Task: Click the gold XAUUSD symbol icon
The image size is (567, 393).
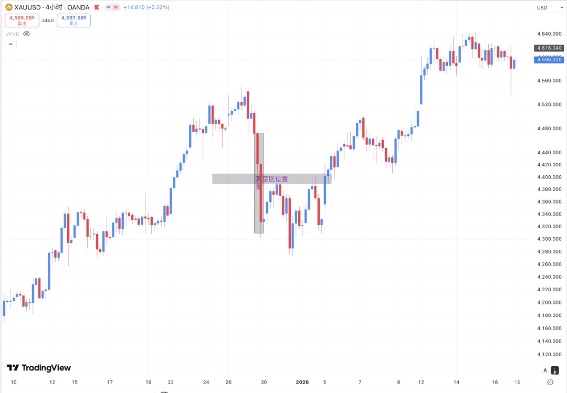Action: [x=9, y=7]
